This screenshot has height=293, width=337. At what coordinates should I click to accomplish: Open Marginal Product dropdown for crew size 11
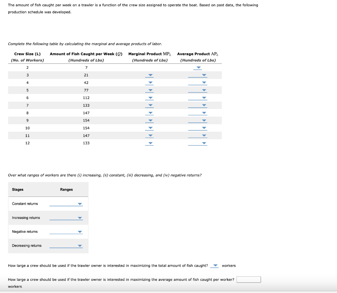pos(149,136)
